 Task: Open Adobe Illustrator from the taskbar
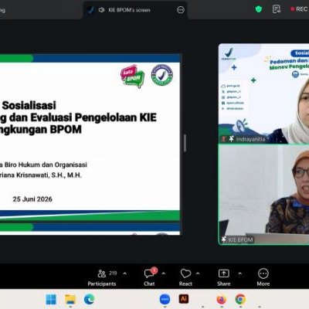184,299
